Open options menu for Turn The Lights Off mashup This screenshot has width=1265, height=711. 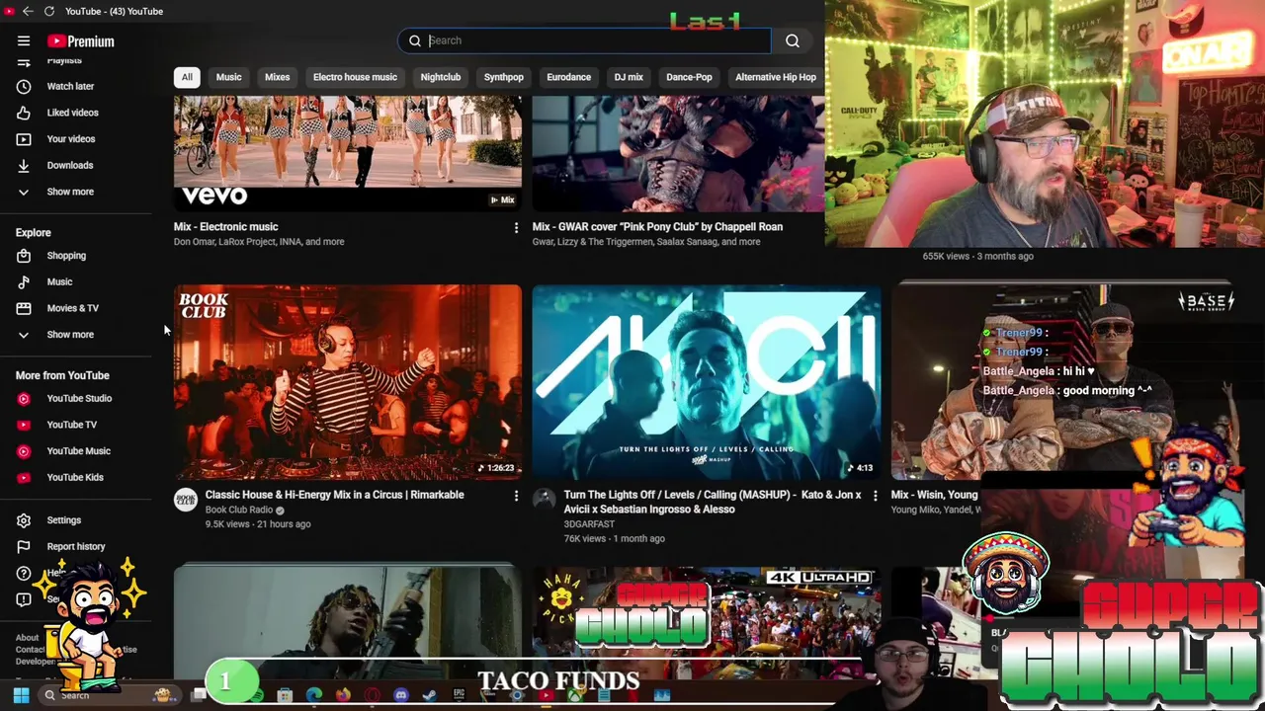click(x=875, y=496)
